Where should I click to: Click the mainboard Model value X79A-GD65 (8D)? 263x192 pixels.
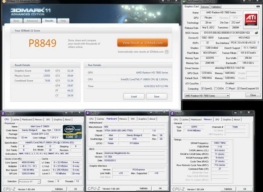123,131
